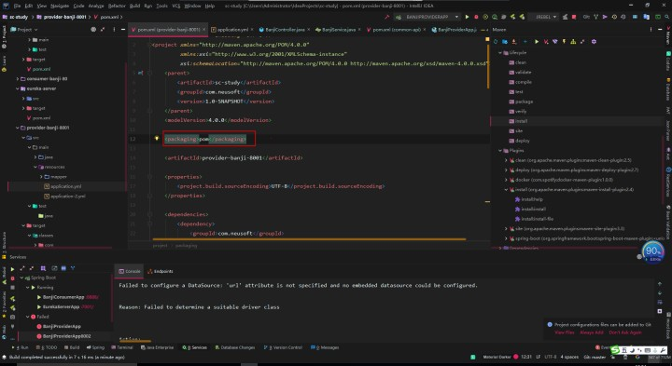Click UTF-8 encoding in status bar
The height and width of the screenshot is (366, 672).
click(550, 357)
